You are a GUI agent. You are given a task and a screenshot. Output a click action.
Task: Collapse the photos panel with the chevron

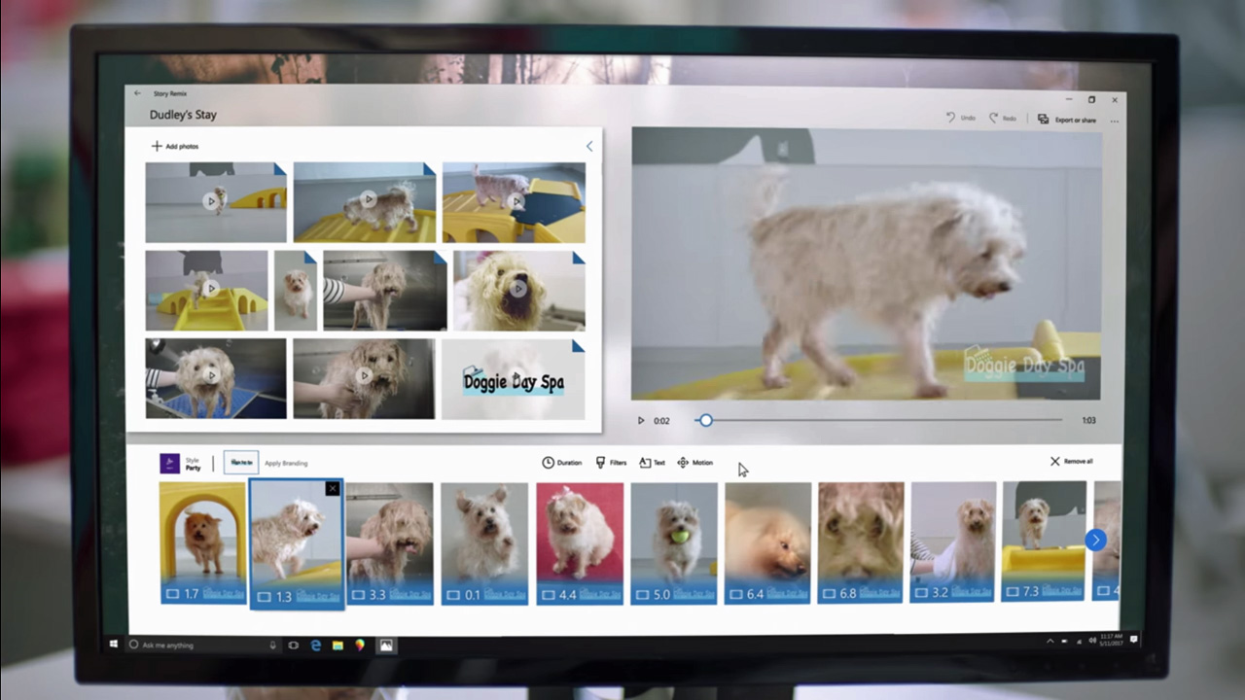pyautogui.click(x=588, y=146)
